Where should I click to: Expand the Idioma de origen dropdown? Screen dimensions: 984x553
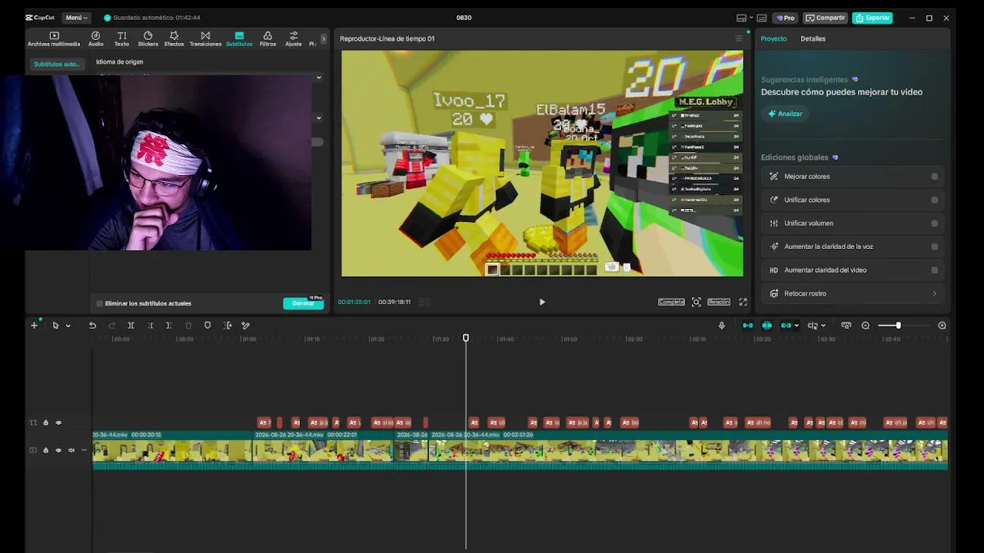pos(318,78)
